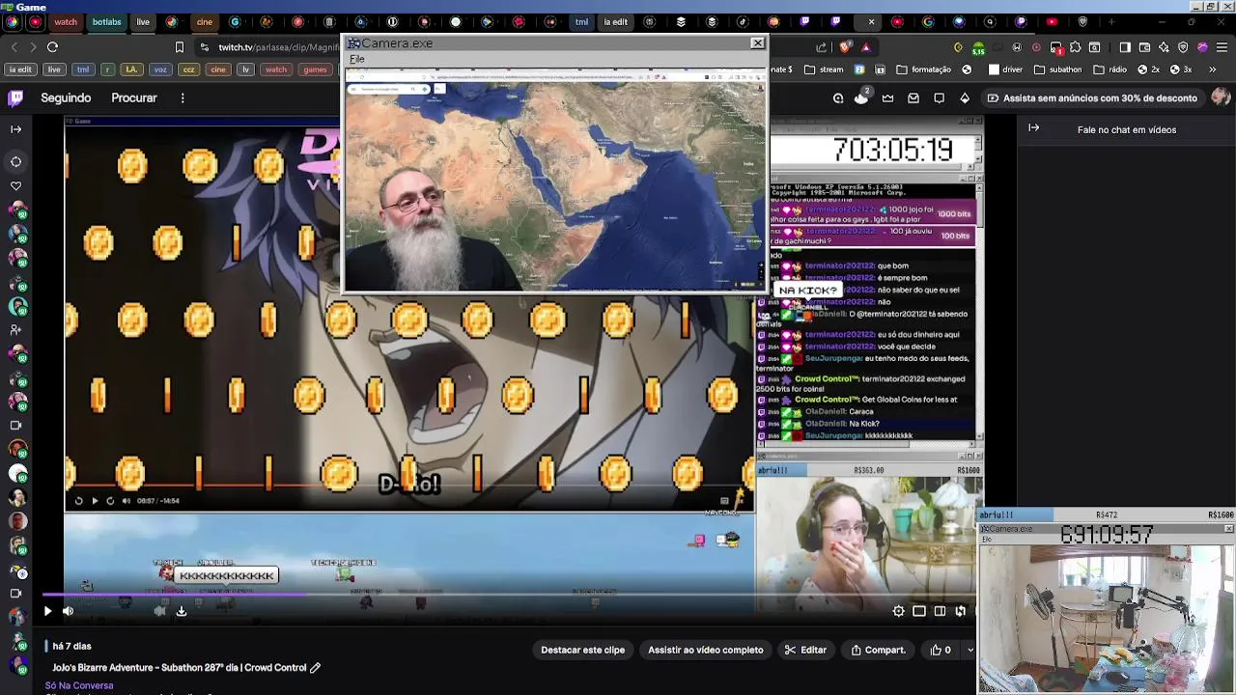Open the 'stream' bookmarks folder
The image size is (1236, 695).
824,69
